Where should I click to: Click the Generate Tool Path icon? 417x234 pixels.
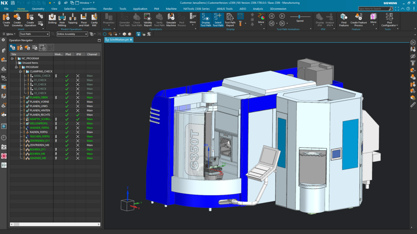pyautogui.click(x=124, y=20)
